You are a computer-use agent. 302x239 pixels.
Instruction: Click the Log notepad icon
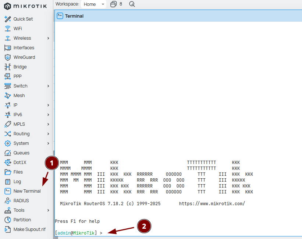click(7, 182)
